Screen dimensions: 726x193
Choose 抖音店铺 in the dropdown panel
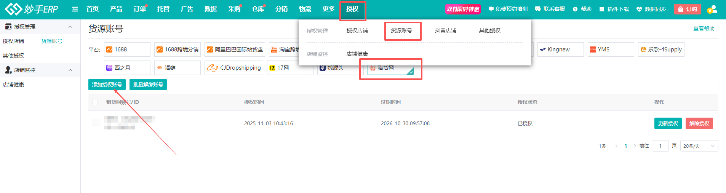coord(446,30)
